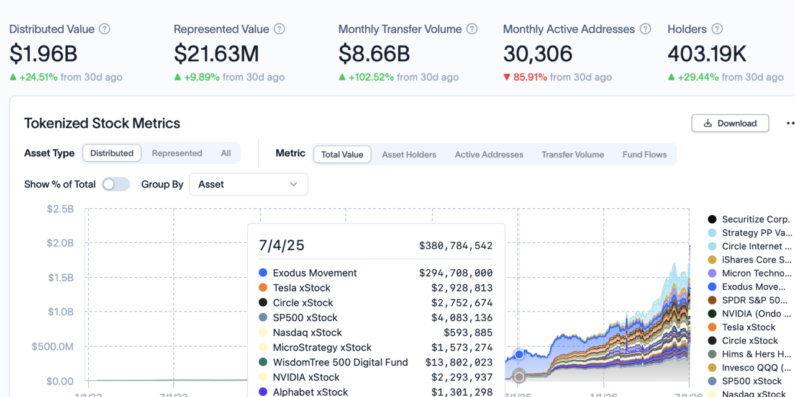This screenshot has height=397, width=795.
Task: Click Alphabet xStock tooltip row
Action: pos(376,391)
